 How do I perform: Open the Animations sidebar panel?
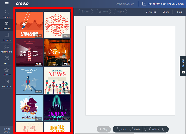pyautogui.click(x=7, y=48)
